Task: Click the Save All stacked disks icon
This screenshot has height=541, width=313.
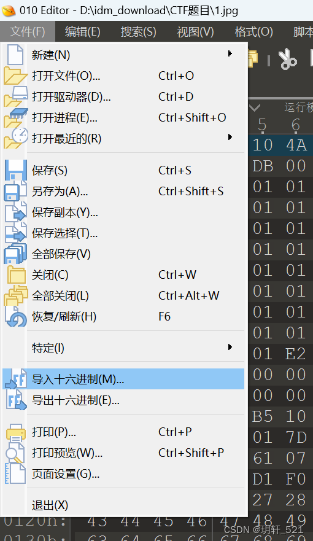Action: [x=15, y=254]
